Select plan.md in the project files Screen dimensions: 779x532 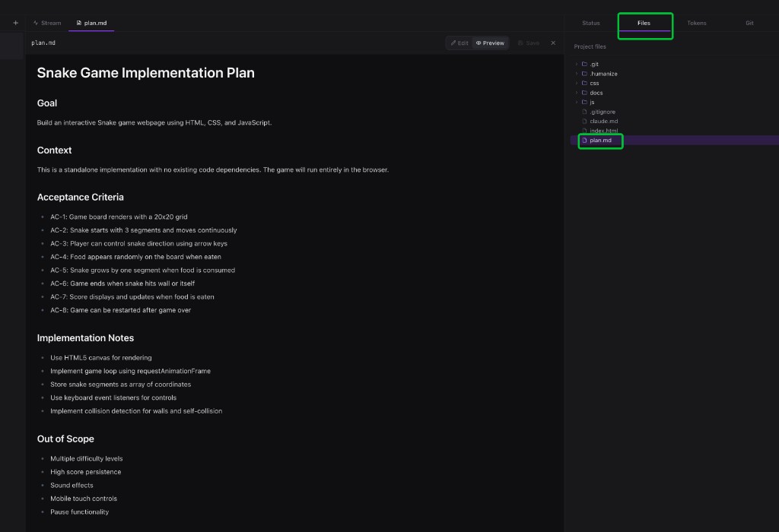600,141
